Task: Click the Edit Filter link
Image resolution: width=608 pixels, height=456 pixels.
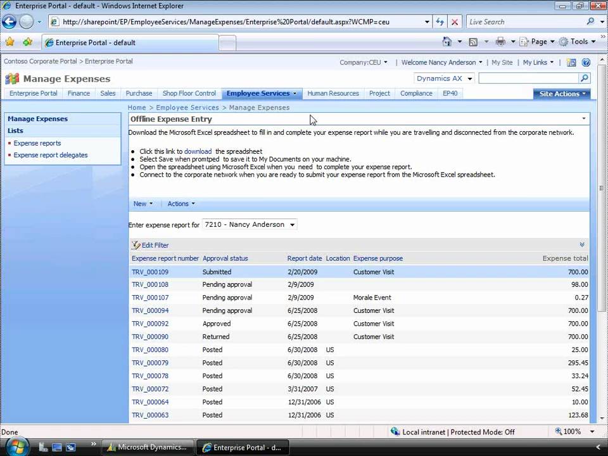Action: tap(155, 245)
